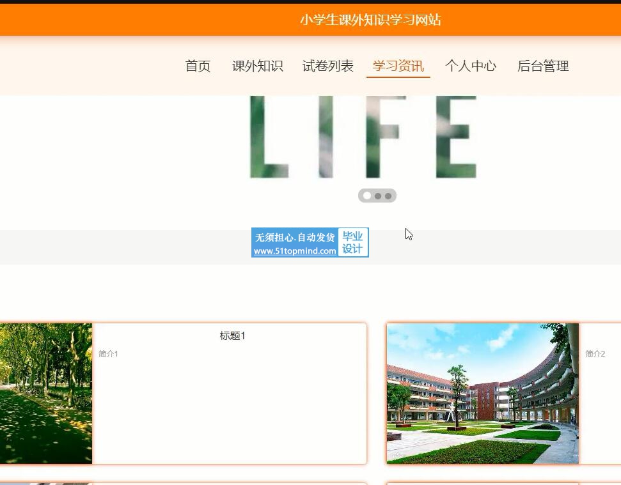This screenshot has height=485, width=621.
Task: Click the 简介2 summary text
Action: coord(595,353)
